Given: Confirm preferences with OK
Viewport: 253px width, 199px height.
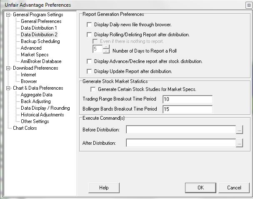Looking at the screenshot, I should [x=200, y=188].
